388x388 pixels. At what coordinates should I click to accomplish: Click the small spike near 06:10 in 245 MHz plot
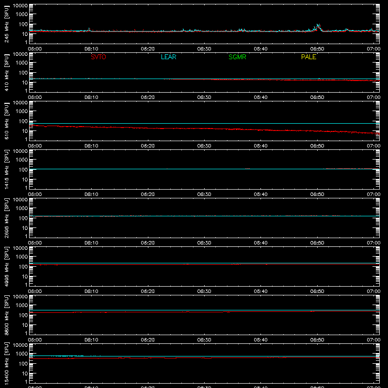[x=89, y=29]
